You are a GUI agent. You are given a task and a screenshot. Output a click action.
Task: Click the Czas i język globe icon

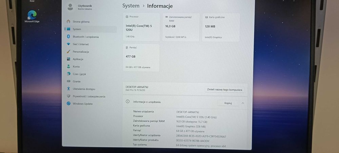click(x=68, y=74)
